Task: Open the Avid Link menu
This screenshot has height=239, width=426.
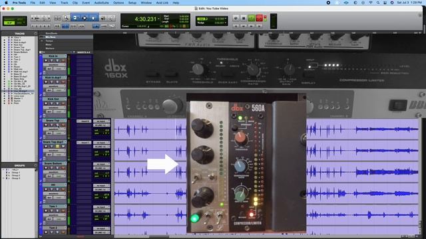Action: tap(162, 3)
